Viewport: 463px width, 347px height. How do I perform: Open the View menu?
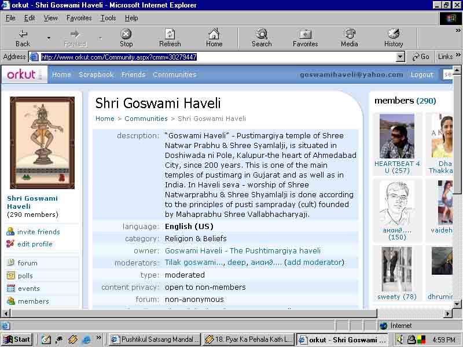[50, 18]
